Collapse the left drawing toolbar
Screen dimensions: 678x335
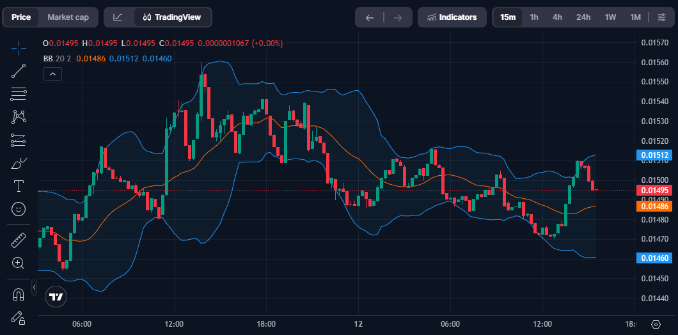click(x=34, y=288)
